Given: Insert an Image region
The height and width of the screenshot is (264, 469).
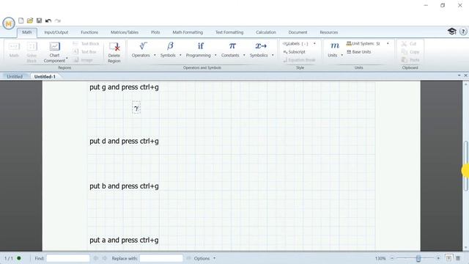Looking at the screenshot, I should tap(83, 60).
